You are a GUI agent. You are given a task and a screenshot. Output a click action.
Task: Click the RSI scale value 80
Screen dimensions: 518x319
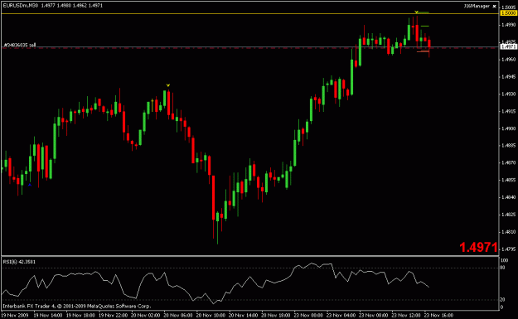[502, 268]
